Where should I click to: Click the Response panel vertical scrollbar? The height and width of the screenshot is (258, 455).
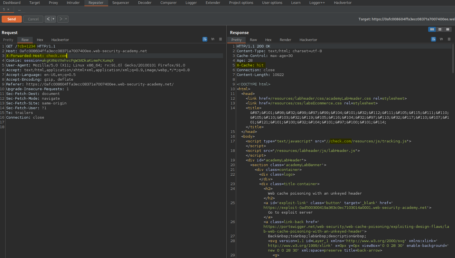(453, 59)
